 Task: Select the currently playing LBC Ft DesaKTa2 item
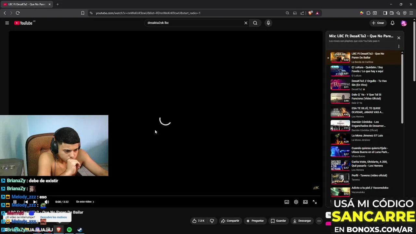click(364, 58)
